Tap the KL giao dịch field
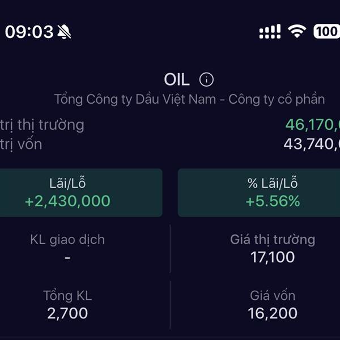The height and width of the screenshot is (340, 340). [67, 248]
